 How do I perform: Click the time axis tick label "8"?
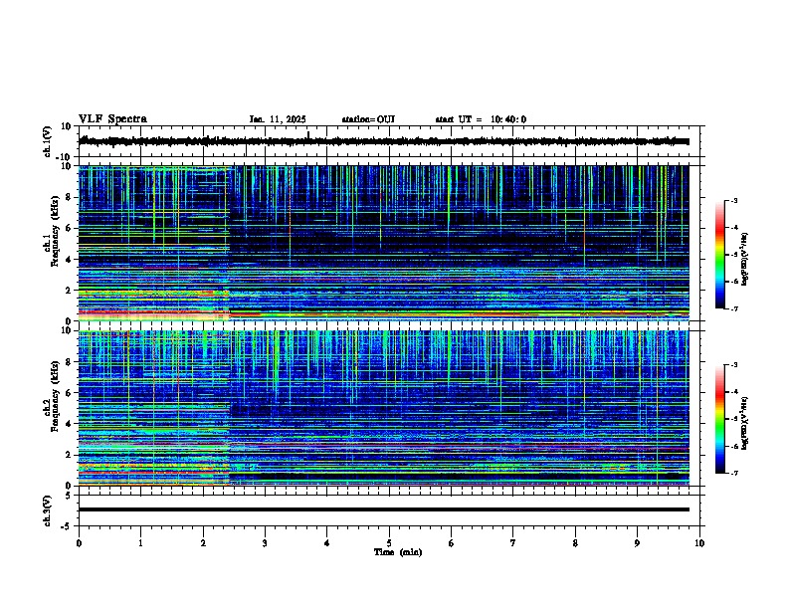pos(575,543)
